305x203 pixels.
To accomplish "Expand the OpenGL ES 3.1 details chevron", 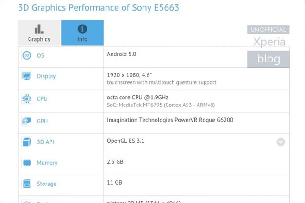I will click(280, 142).
